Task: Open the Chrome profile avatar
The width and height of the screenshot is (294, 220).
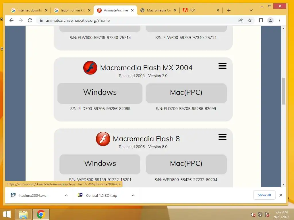Action: (270, 20)
